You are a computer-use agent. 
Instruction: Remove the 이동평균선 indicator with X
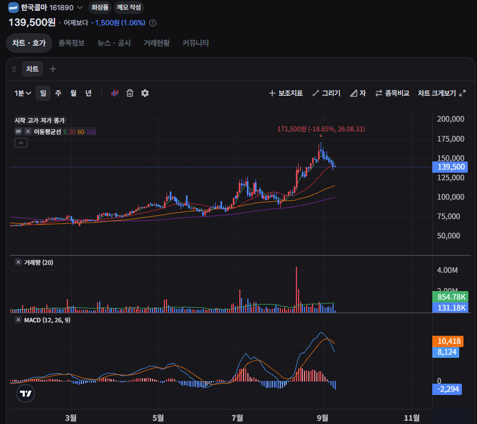point(28,131)
